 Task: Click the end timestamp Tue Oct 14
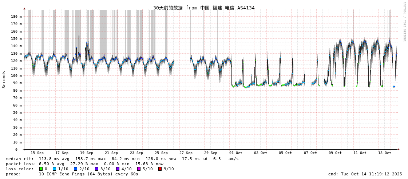click(x=365, y=174)
